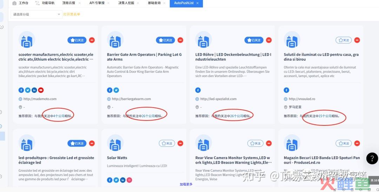Image resolution: width=379 pixels, height=192 pixels.
Task: Switch to the 功能导航 tab
Action: click(x=45, y=3)
